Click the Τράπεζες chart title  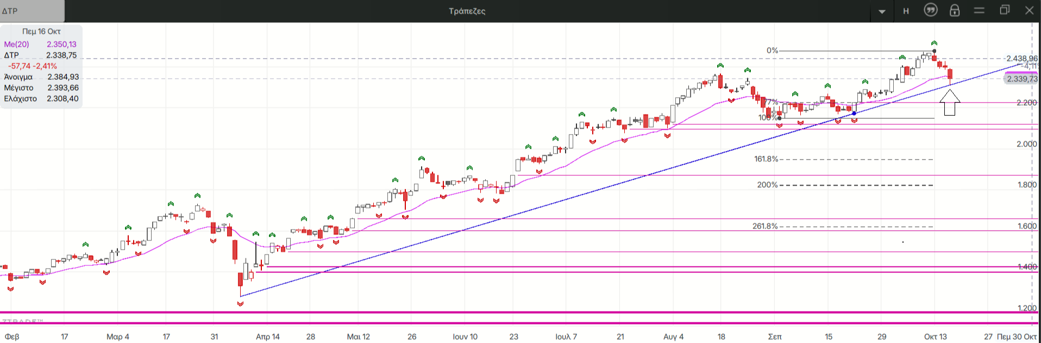[x=467, y=11]
